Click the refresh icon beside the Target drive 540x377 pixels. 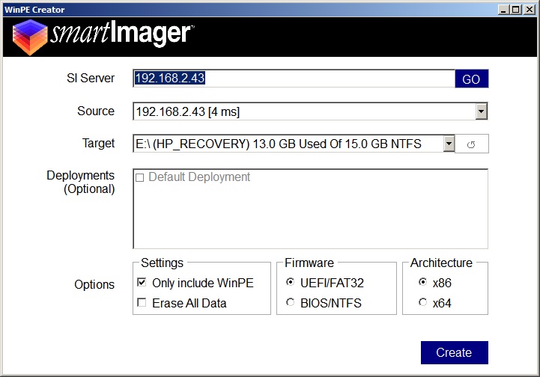(472, 144)
